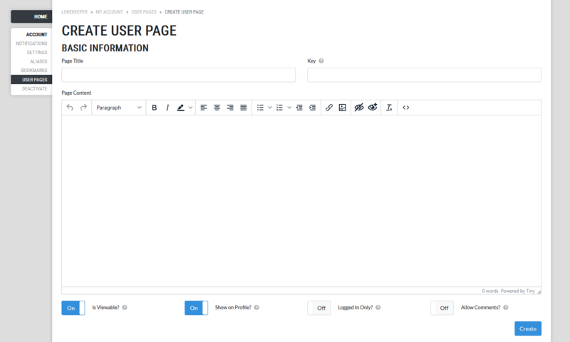Viewport: 570px width, 342px height.
Task: Align text left
Action: click(x=204, y=108)
